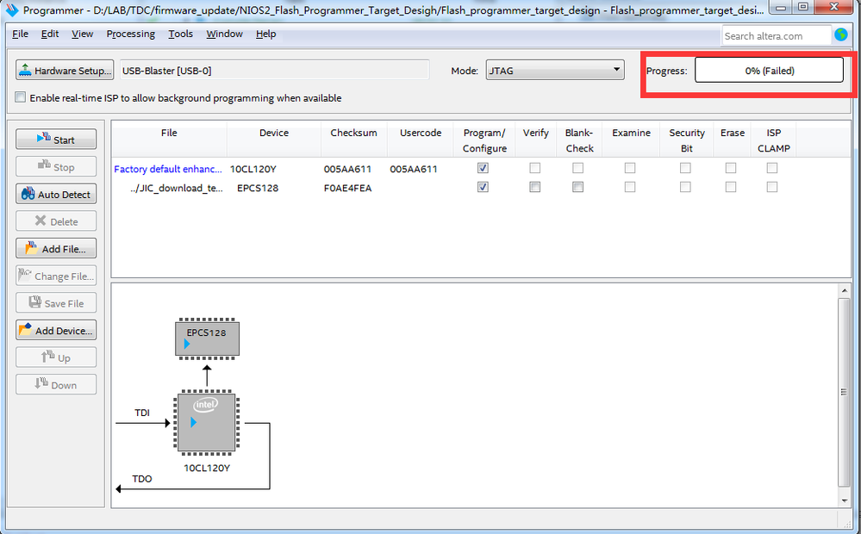Toggle Verify checkbox for EPCS128 row
Image resolution: width=861 pixels, height=534 pixels.
click(x=535, y=188)
